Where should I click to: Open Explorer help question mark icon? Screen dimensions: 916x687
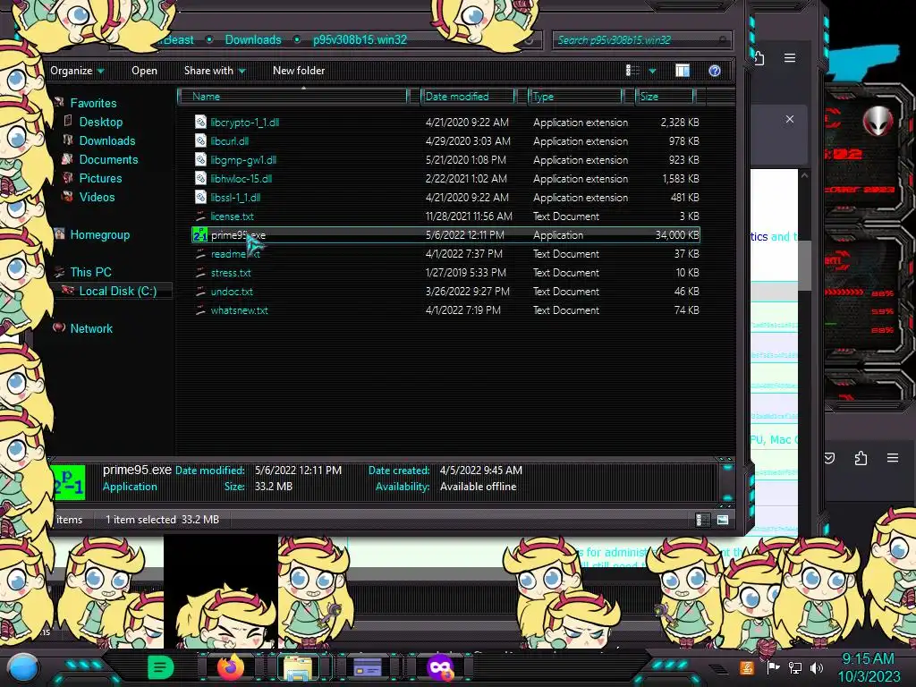click(x=715, y=71)
